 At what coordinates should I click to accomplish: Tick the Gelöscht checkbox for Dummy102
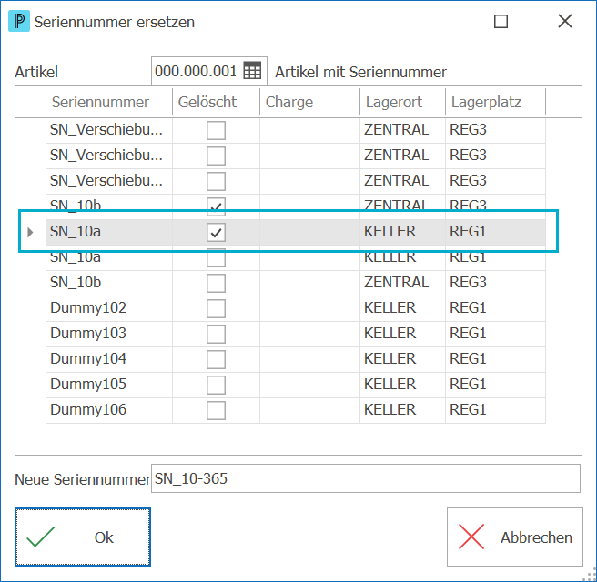[216, 308]
